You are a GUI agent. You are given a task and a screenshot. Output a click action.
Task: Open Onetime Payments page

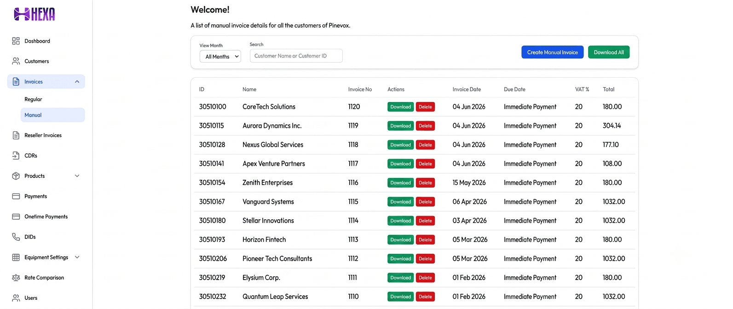(46, 217)
